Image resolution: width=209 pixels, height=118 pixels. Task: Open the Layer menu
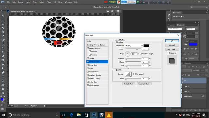(28, 2)
